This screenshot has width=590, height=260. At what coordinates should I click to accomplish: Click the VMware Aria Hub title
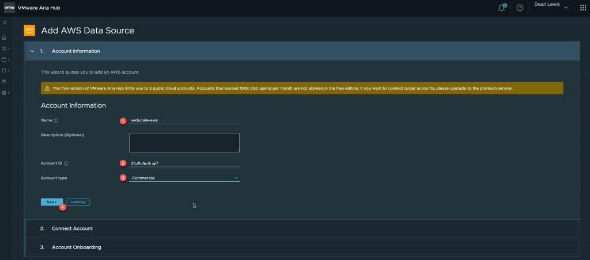point(39,8)
